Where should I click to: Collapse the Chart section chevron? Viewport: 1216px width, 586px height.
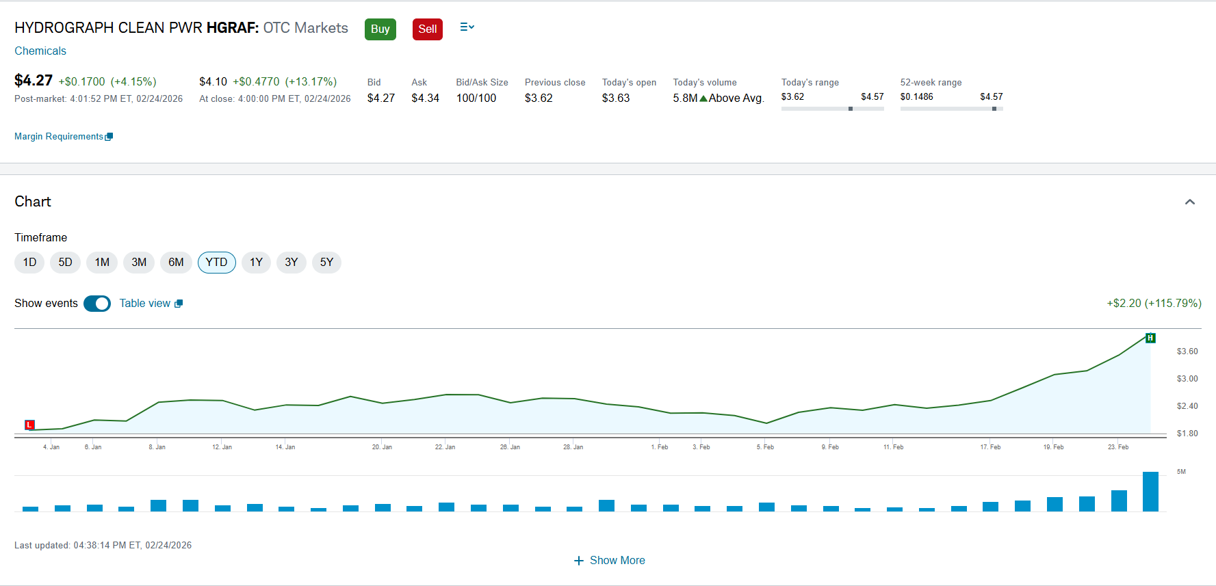point(1190,202)
